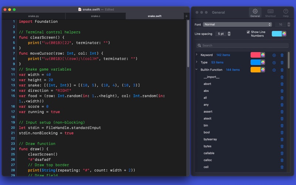Delete the 'abort' function entry
The width and height of the screenshot is (296, 185).
pos(282,84)
